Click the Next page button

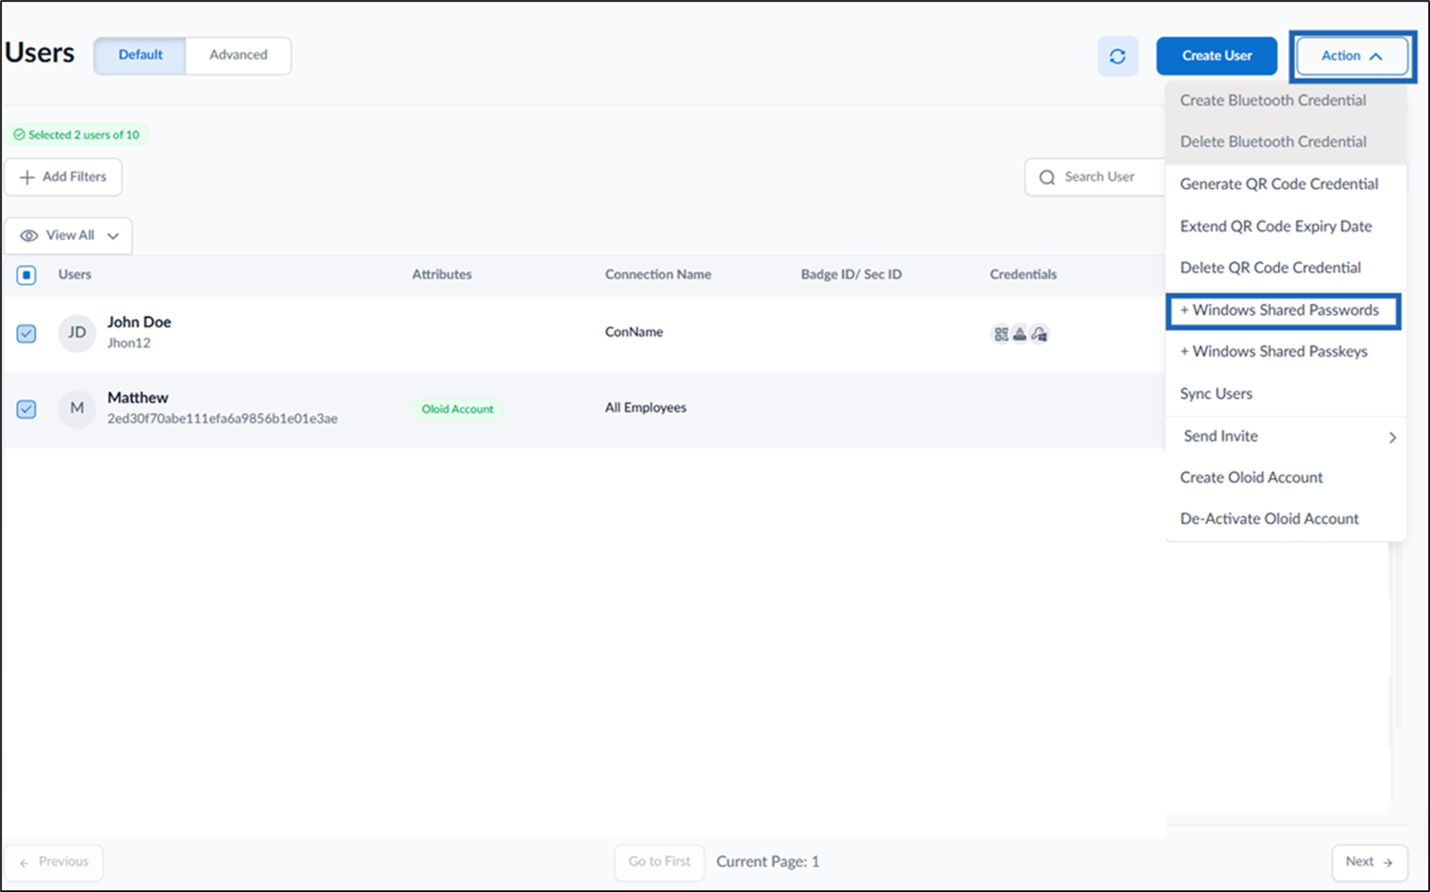click(x=1369, y=862)
